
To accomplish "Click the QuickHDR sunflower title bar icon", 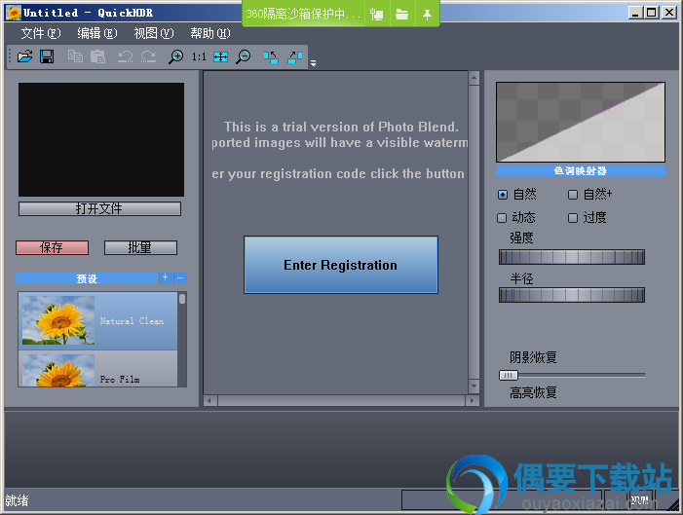I will click(x=13, y=13).
